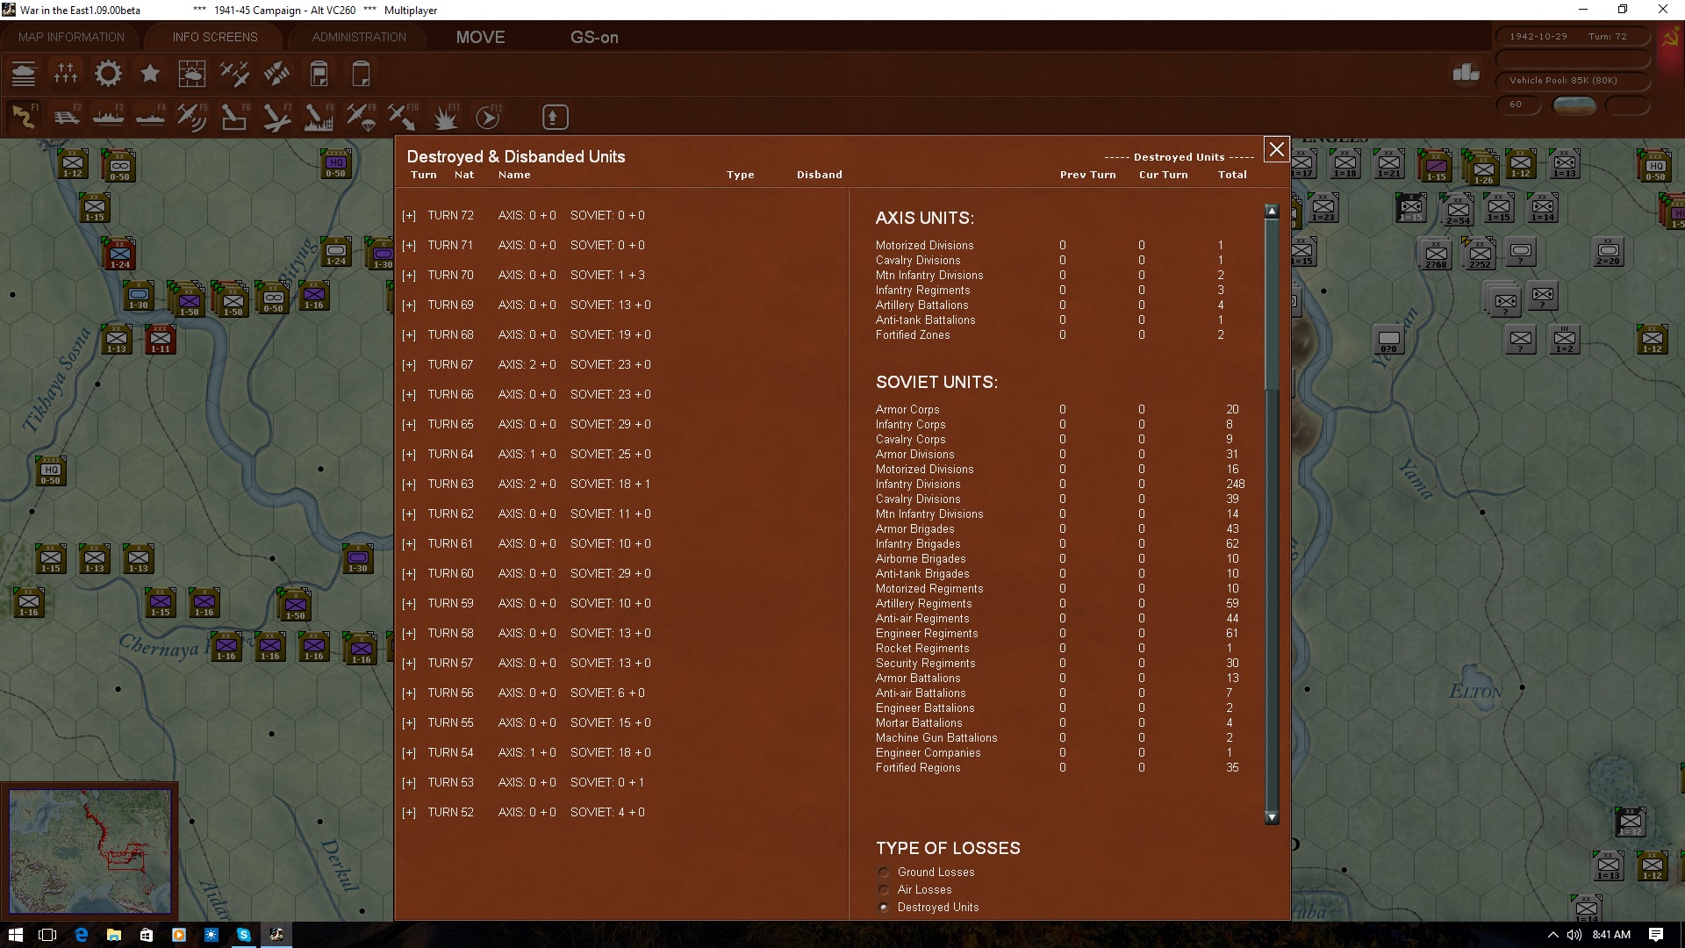The image size is (1685, 948).
Task: Expand the TURN 67 row
Action: [409, 365]
